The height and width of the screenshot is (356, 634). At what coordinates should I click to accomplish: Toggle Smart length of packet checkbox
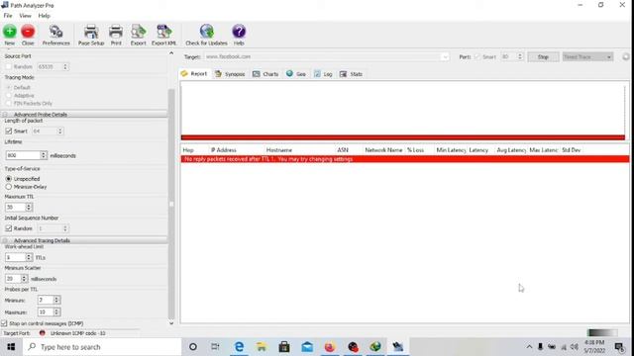pyautogui.click(x=9, y=132)
